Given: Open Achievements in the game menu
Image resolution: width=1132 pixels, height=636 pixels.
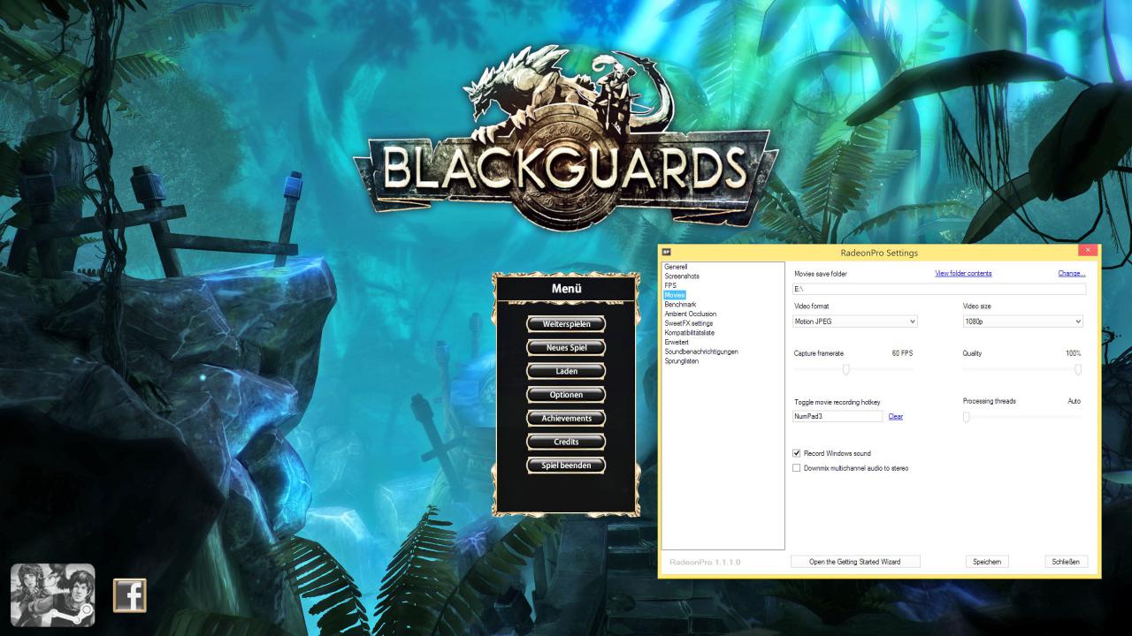Looking at the screenshot, I should [566, 418].
